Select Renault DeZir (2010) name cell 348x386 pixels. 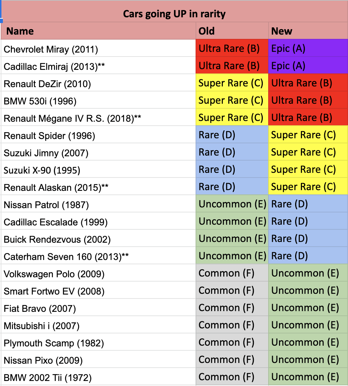(x=98, y=83)
